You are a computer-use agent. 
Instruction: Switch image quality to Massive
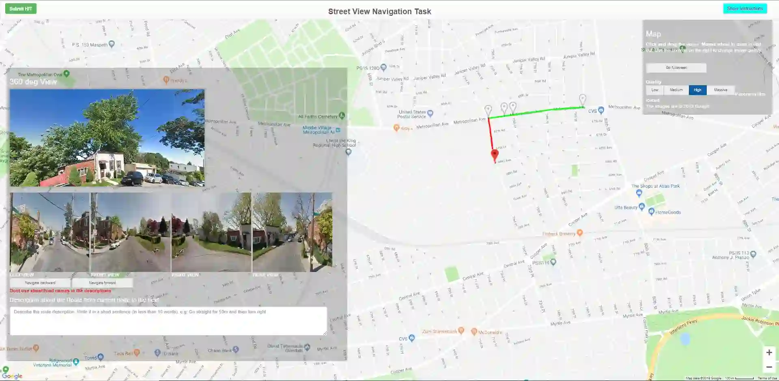tap(721, 90)
